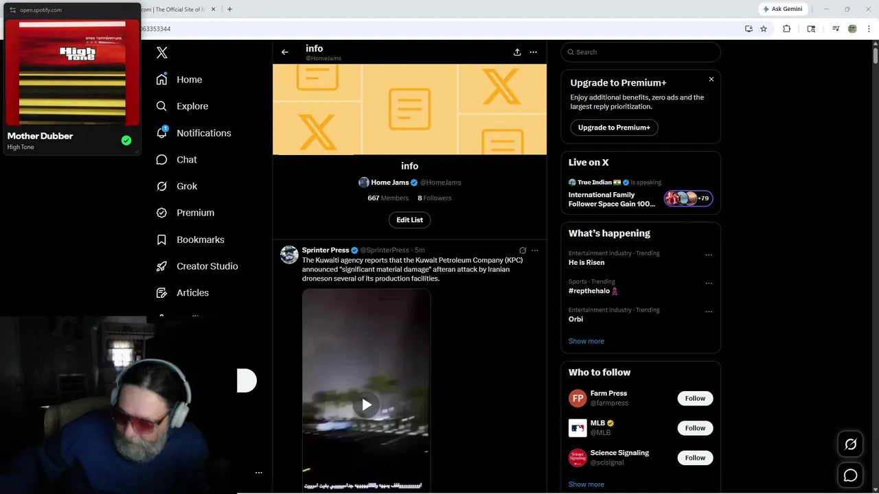Click Ask Gemini in Chrome
The image size is (879, 494).
(782, 9)
